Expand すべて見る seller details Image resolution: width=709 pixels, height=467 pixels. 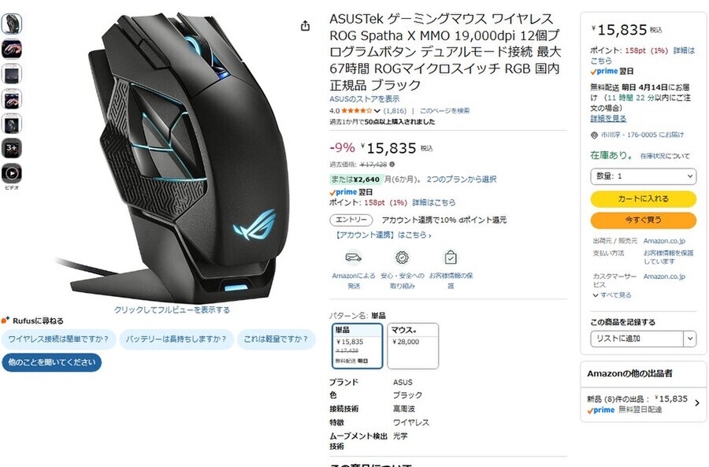pyautogui.click(x=612, y=295)
